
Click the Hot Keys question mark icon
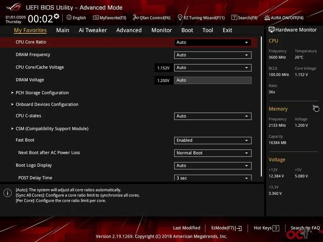pos(276,228)
